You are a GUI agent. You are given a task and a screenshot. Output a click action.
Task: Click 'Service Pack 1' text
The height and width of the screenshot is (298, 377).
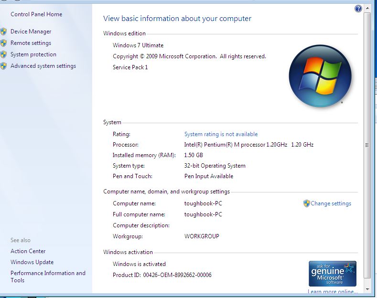click(130, 67)
